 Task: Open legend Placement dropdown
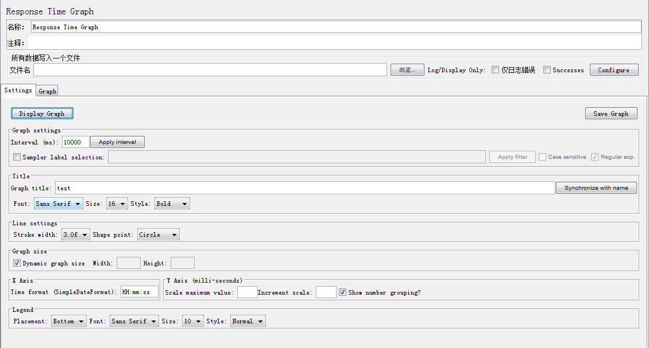coord(69,321)
